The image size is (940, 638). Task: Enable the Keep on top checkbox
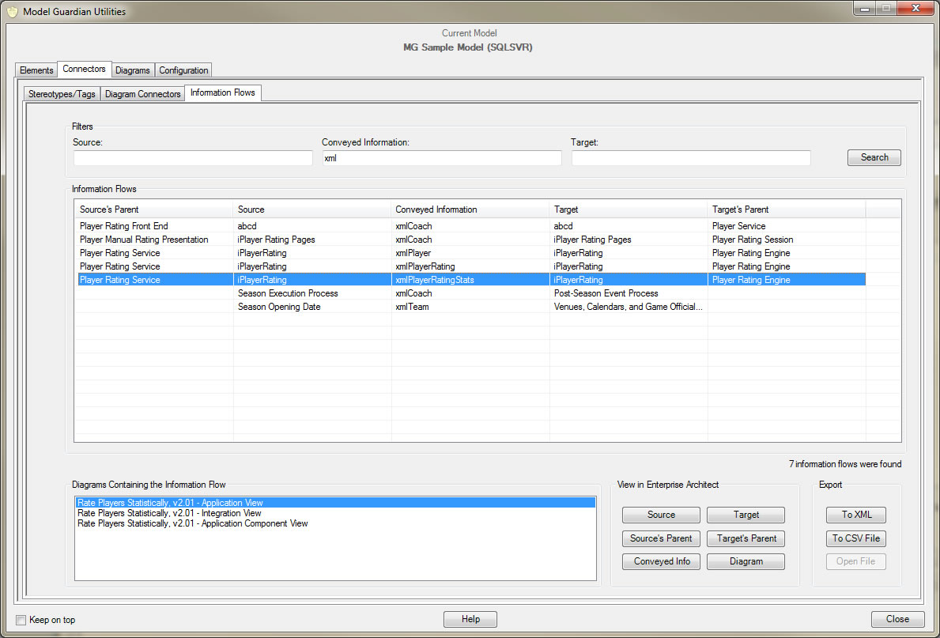21,620
